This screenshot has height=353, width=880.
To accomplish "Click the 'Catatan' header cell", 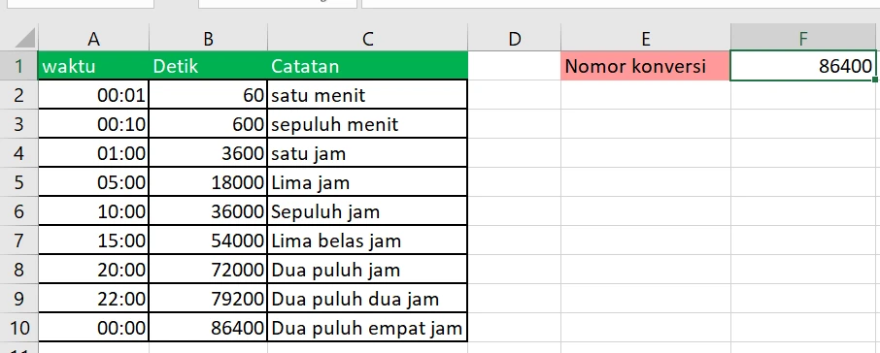I will [367, 66].
